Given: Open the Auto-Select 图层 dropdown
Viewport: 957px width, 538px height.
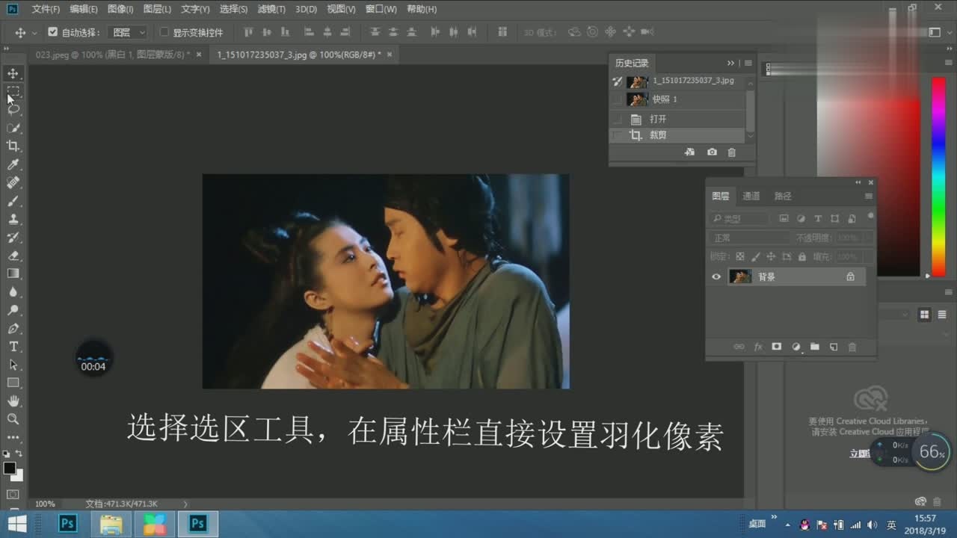Looking at the screenshot, I should click(x=128, y=32).
